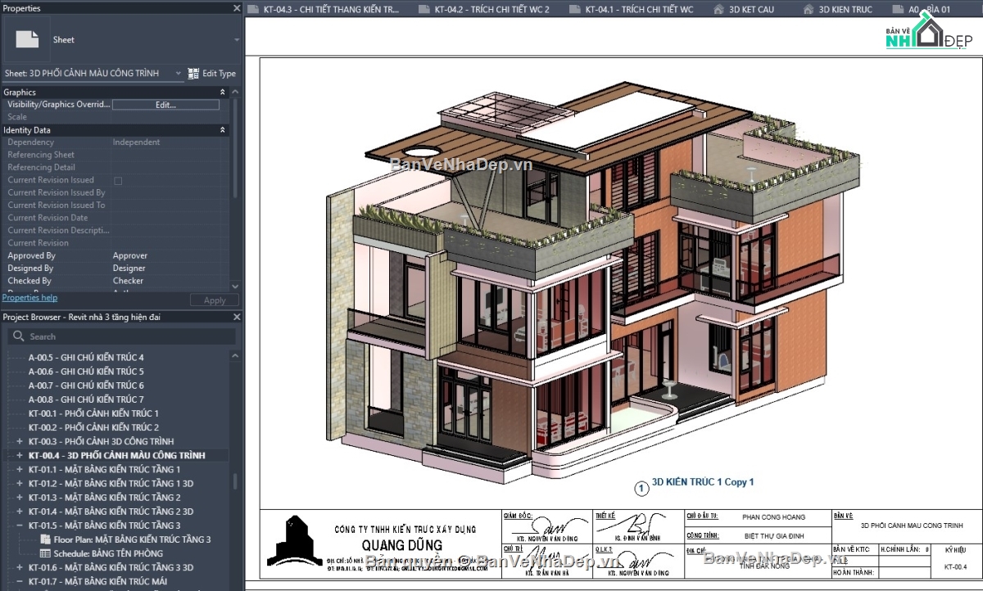Collapse the KT-01.7 KIẾN TRÚC MÁI node
The width and height of the screenshot is (983, 591).
point(19,581)
